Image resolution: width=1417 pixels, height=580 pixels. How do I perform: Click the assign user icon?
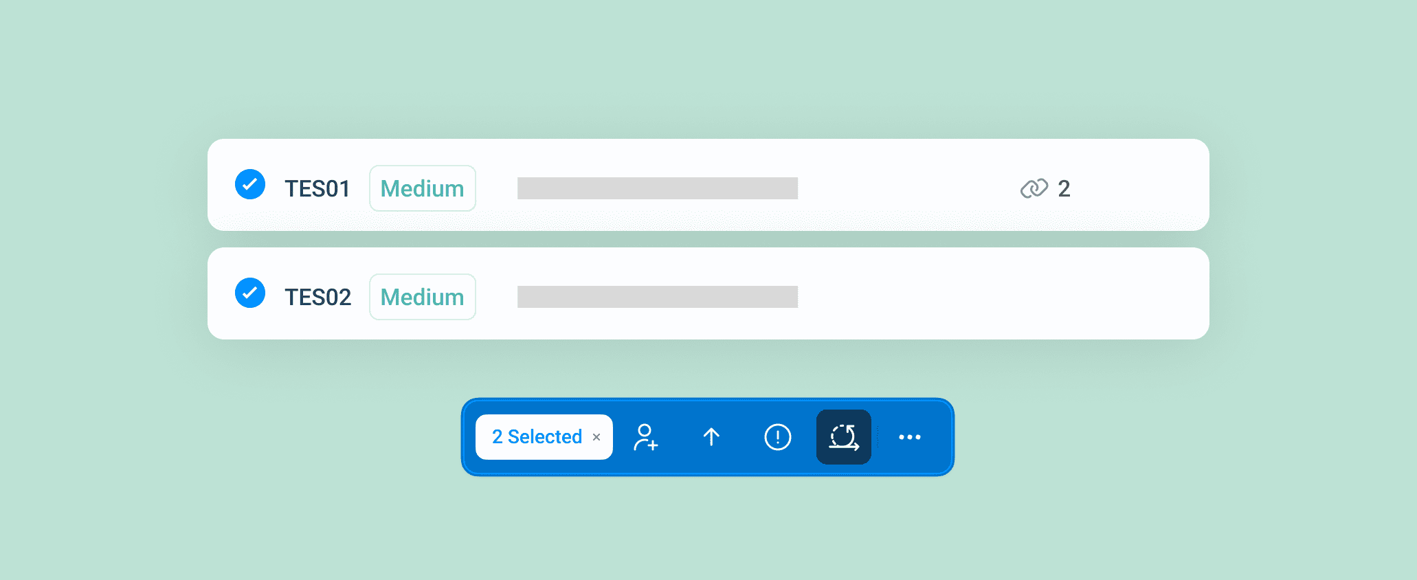[x=645, y=437]
